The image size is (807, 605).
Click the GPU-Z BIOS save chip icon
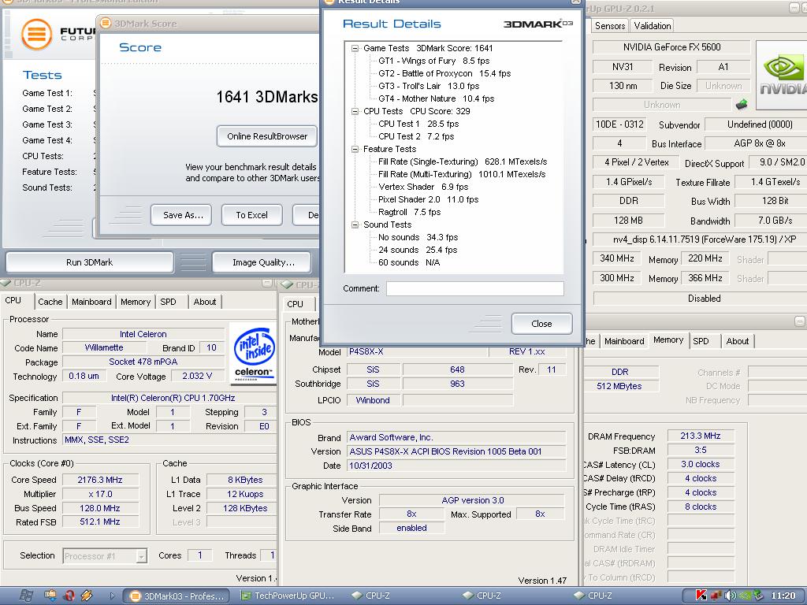click(x=742, y=105)
